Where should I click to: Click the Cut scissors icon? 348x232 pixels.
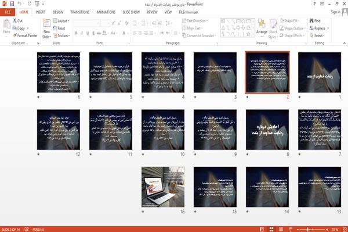[x=15, y=21]
